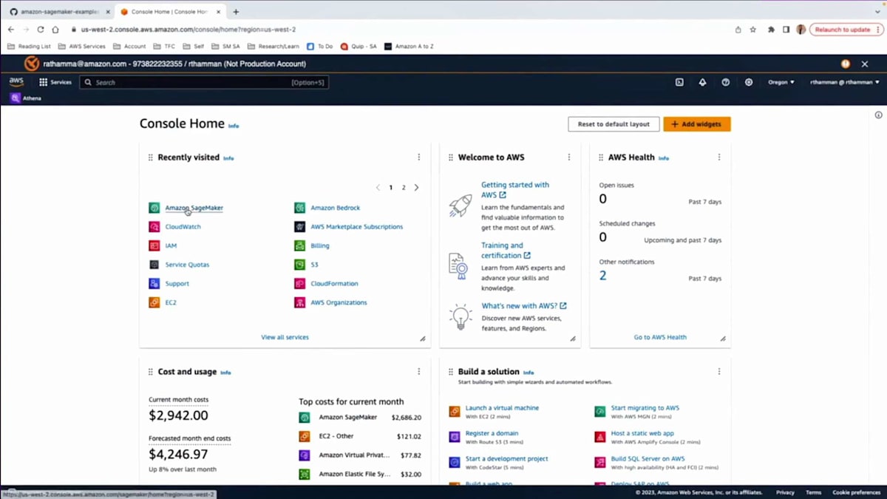Viewport: 887px width, 499px height.
Task: Open Training and certification link
Action: 506,250
